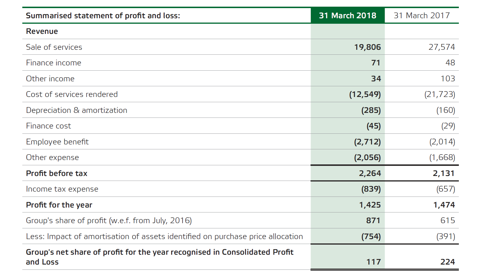Viewport: 480px width, 277px height.
Task: Select the Profit before tax 2018 value 2,264
Action: click(x=370, y=173)
